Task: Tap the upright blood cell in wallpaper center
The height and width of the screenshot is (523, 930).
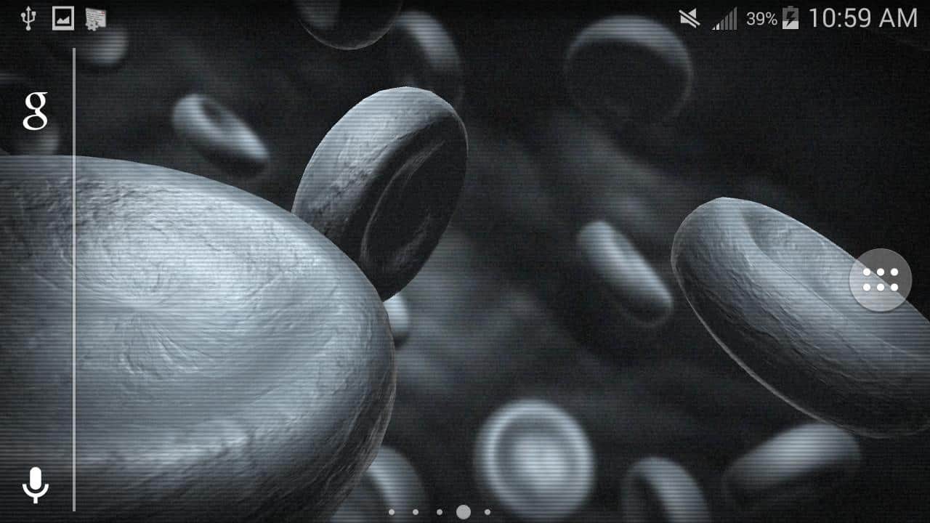Action: (x=381, y=189)
